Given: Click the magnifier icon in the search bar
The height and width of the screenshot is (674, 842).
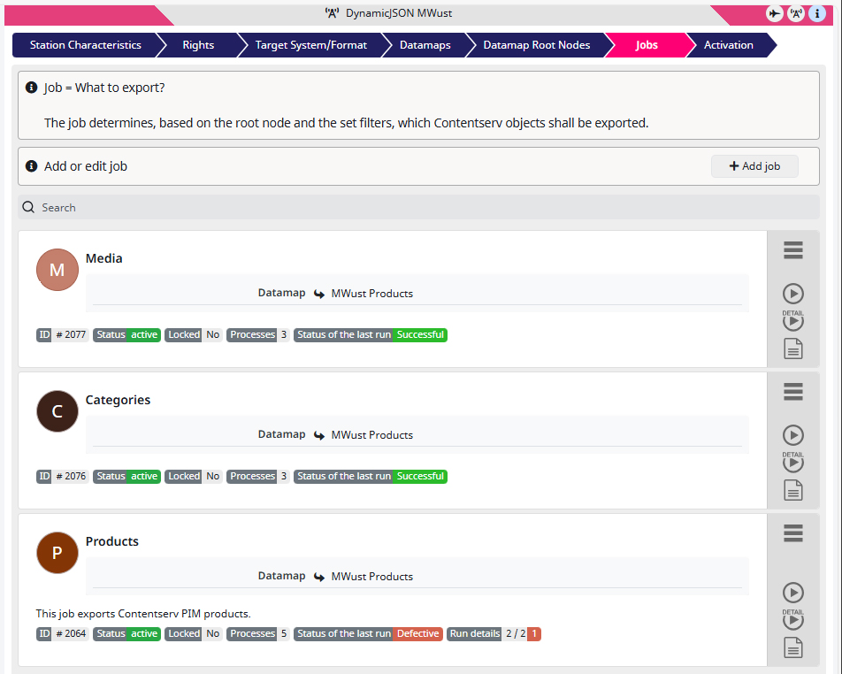Looking at the screenshot, I should coord(28,207).
